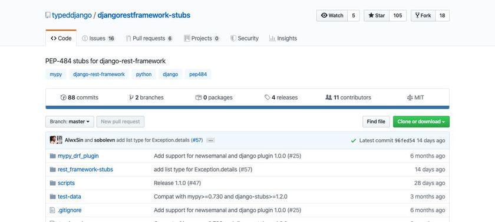The height and width of the screenshot is (222, 495).
Task: View the 0 packages
Action: [218, 97]
